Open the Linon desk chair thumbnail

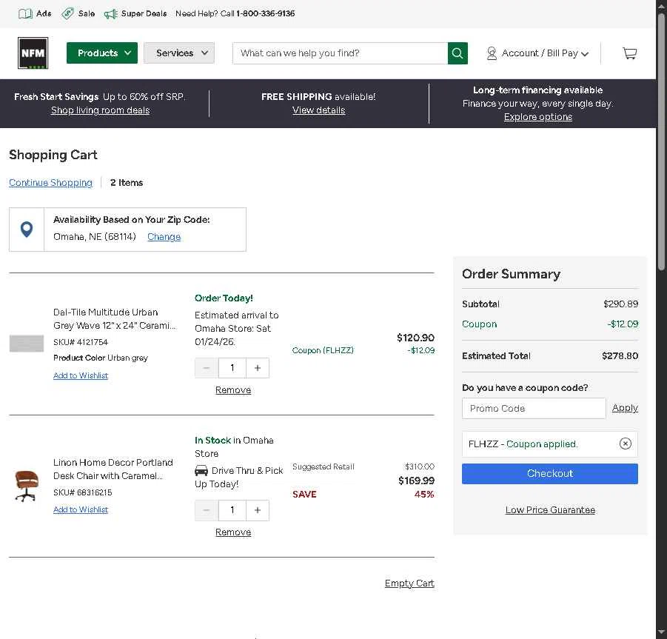[x=27, y=486]
